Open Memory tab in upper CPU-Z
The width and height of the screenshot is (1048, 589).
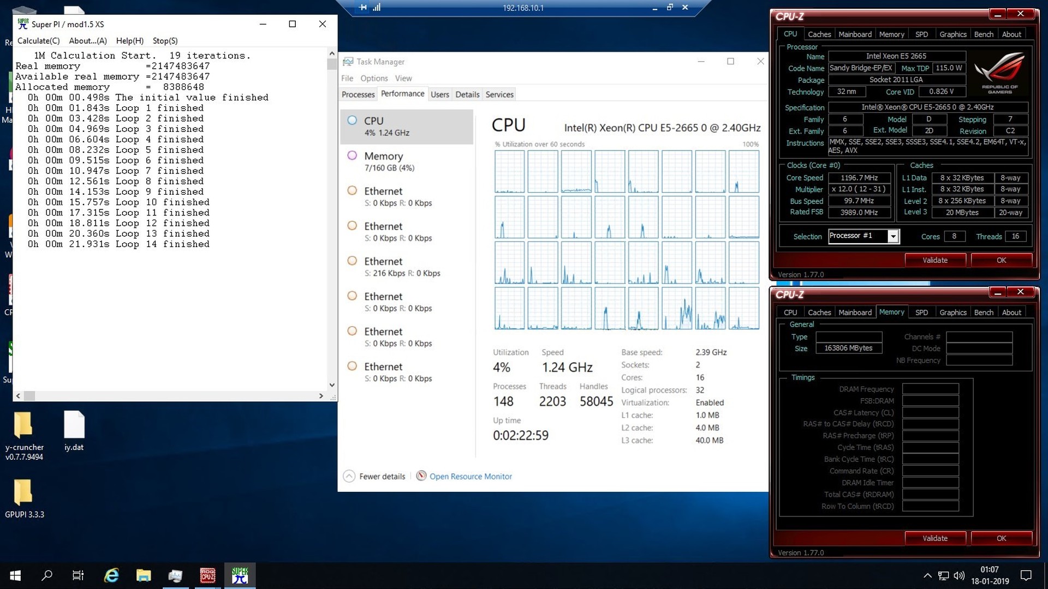[891, 34]
